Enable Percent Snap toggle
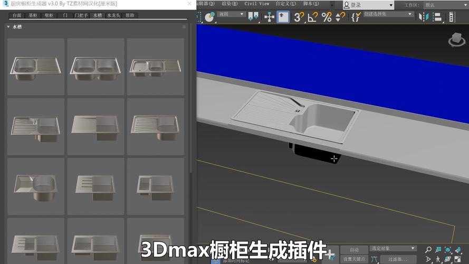Screen dimensions: 469x264 click(327, 17)
